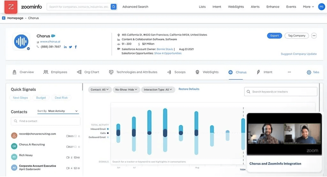Screen dimensions: 327x177
Task: Click the Tabs settings gear icon
Action: 309,72
